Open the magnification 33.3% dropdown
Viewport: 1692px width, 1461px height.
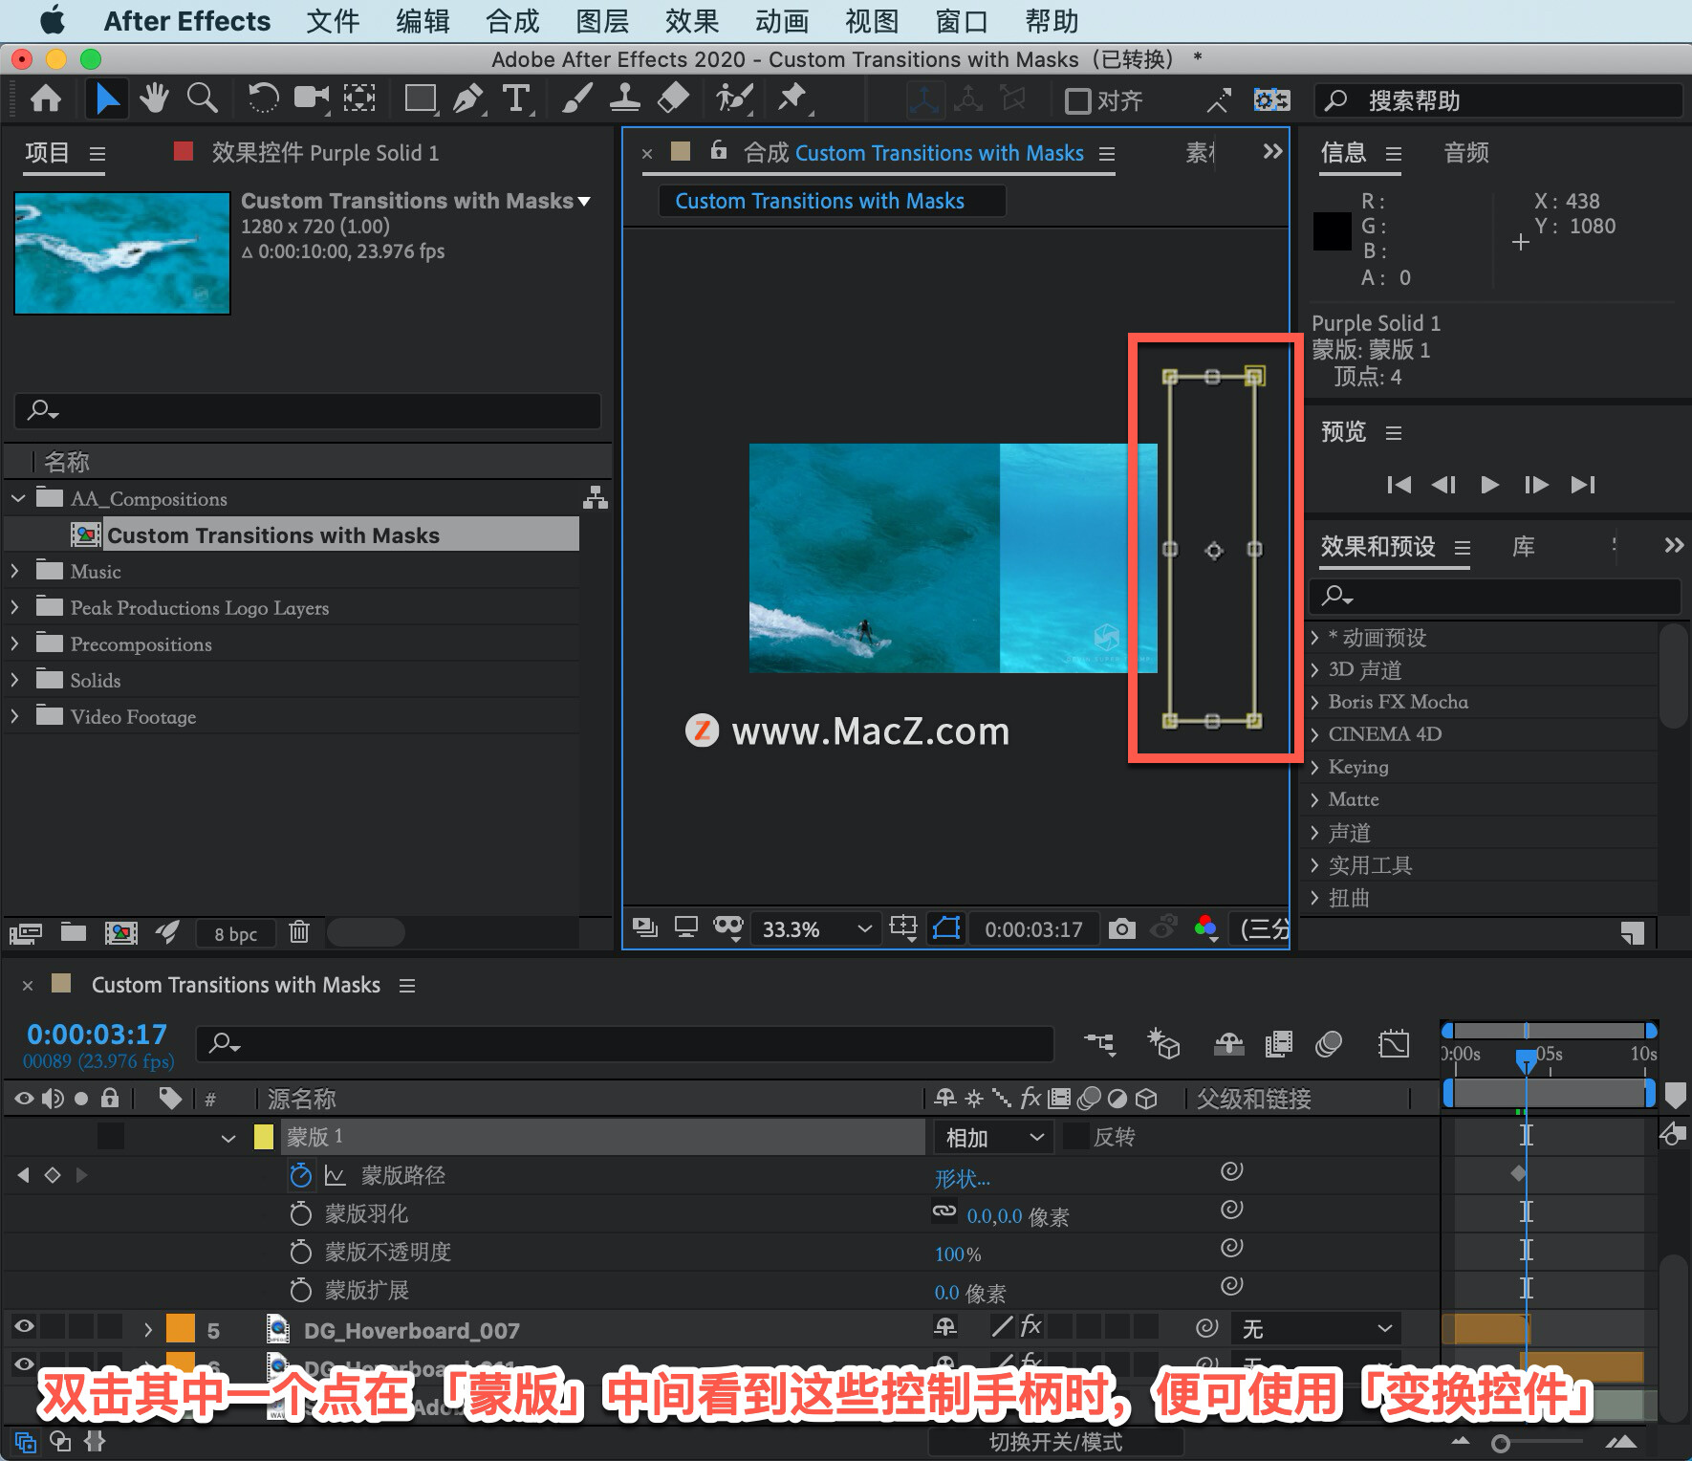(x=815, y=929)
